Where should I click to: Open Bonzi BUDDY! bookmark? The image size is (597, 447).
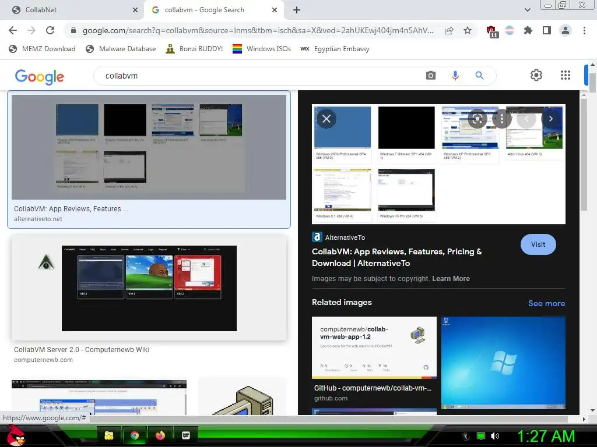[194, 49]
